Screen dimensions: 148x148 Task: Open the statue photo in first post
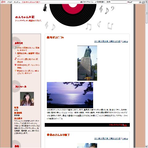pos(87,63)
